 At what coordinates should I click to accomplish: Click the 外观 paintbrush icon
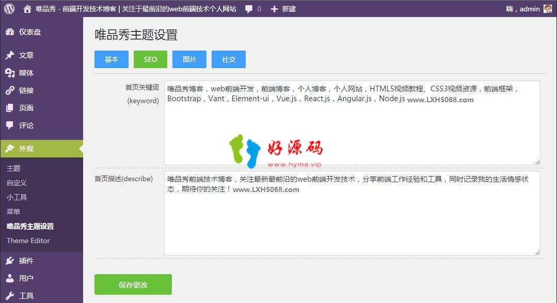click(10, 149)
